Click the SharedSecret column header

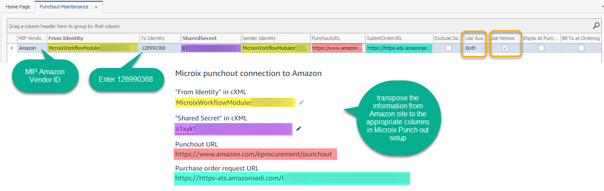[210, 38]
